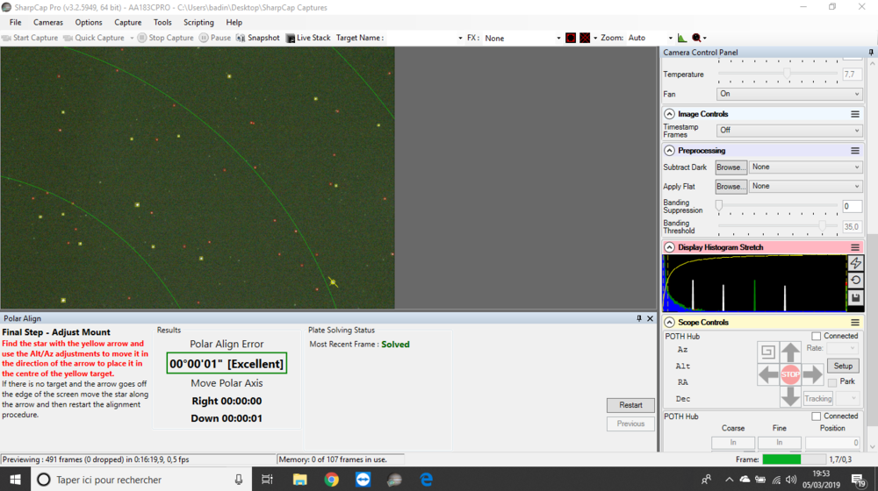
Task: Open the Options menu
Action: [x=89, y=23]
